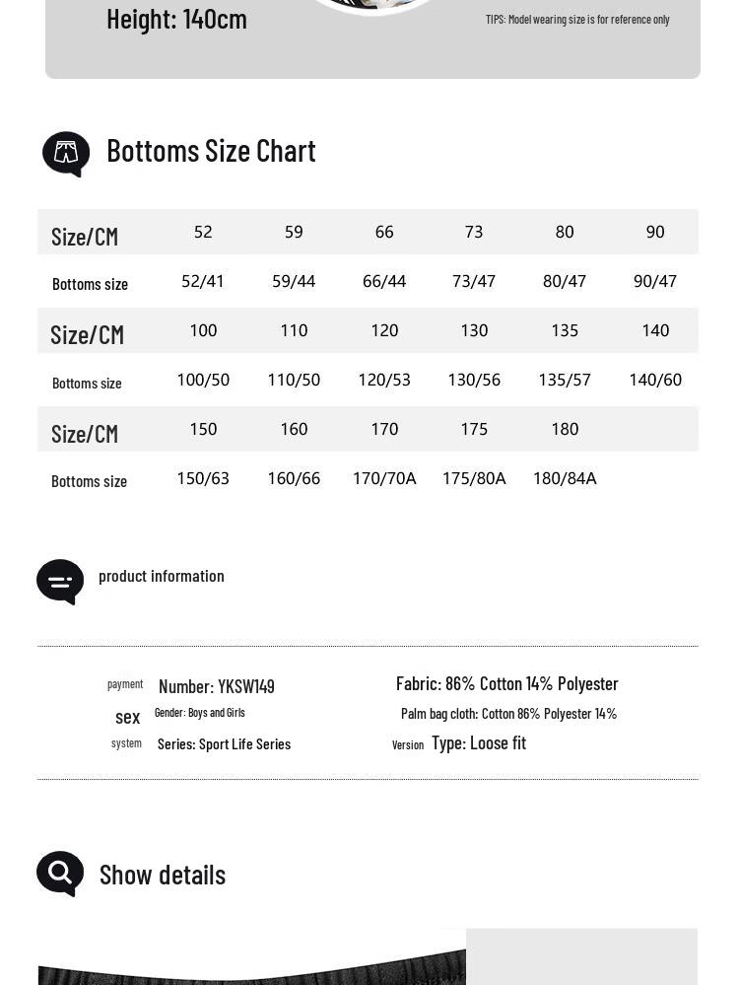Click the 170/70A bottoms size value
Viewport: 739px width, 985px height.
coord(384,478)
